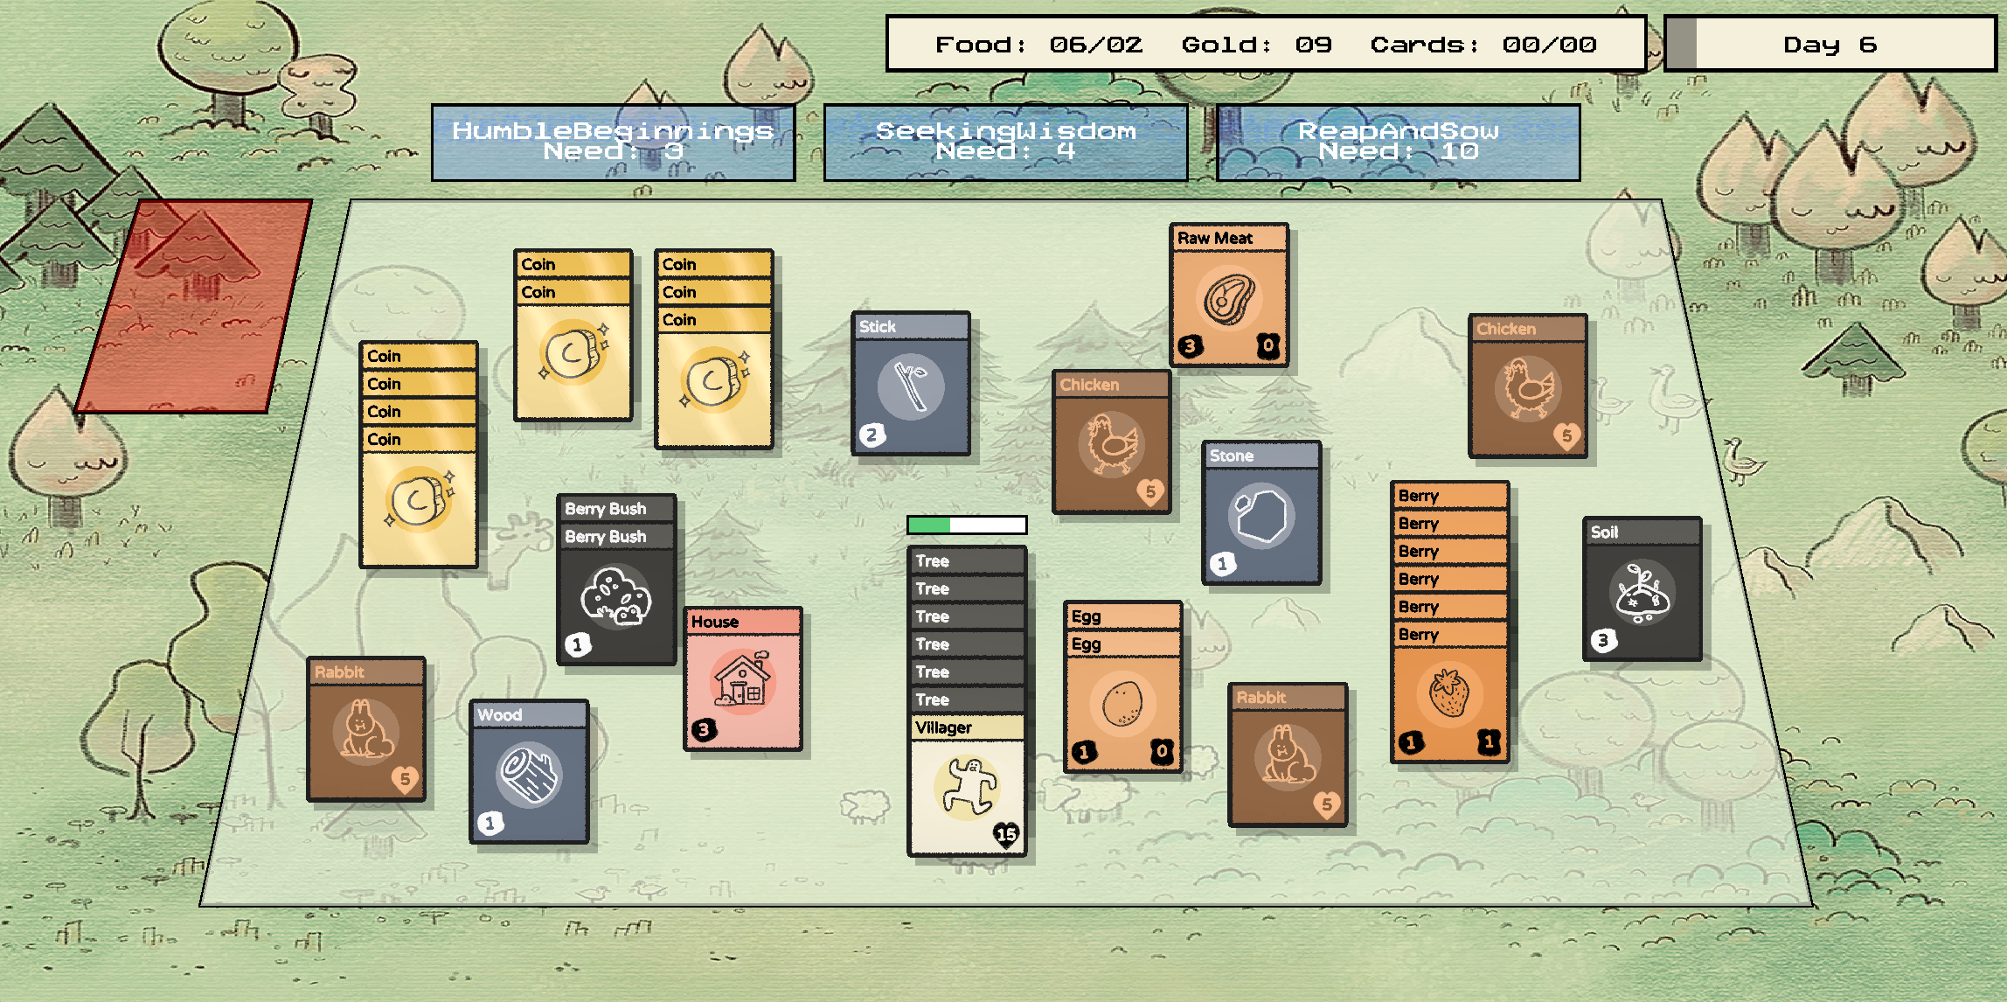Click coin icon on two-coin stack
Viewport: 2007px width, 1002px height.
[x=573, y=353]
